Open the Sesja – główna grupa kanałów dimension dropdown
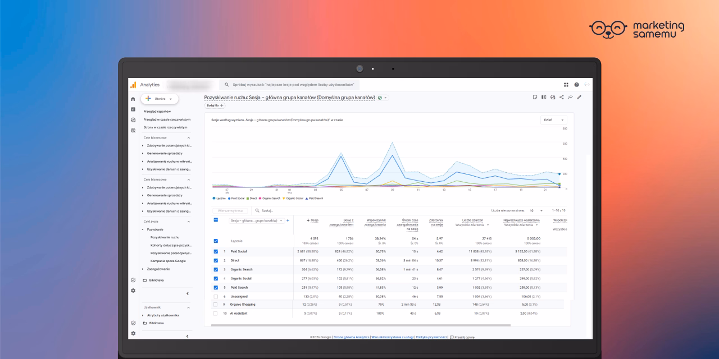The width and height of the screenshot is (719, 359). [x=257, y=220]
